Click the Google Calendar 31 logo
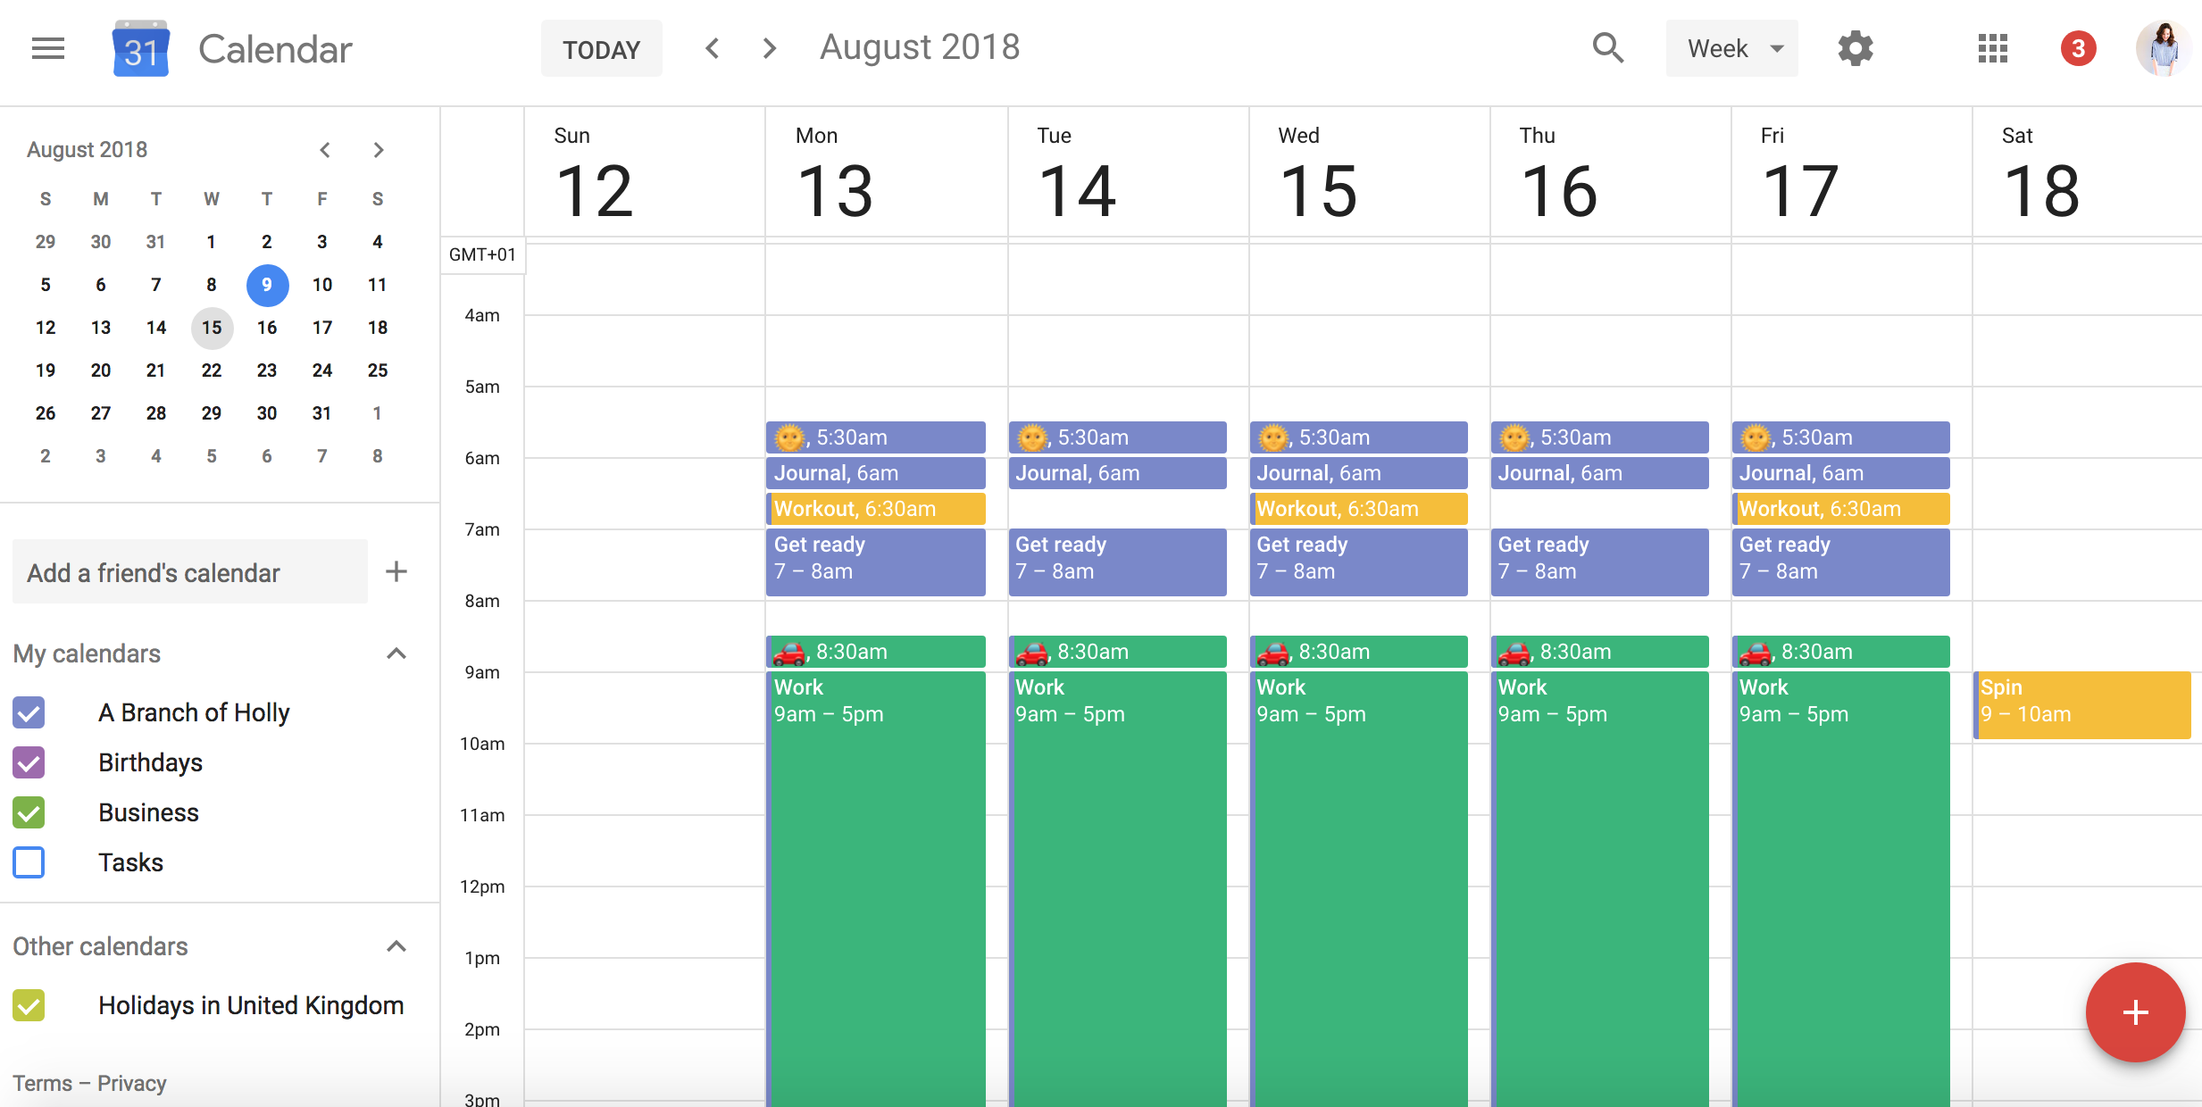The image size is (2202, 1107). [x=140, y=49]
